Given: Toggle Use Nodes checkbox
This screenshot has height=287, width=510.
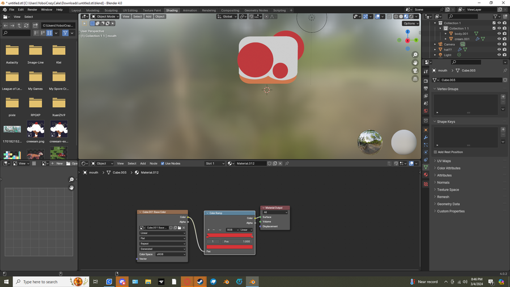Looking at the screenshot, I should [x=163, y=163].
